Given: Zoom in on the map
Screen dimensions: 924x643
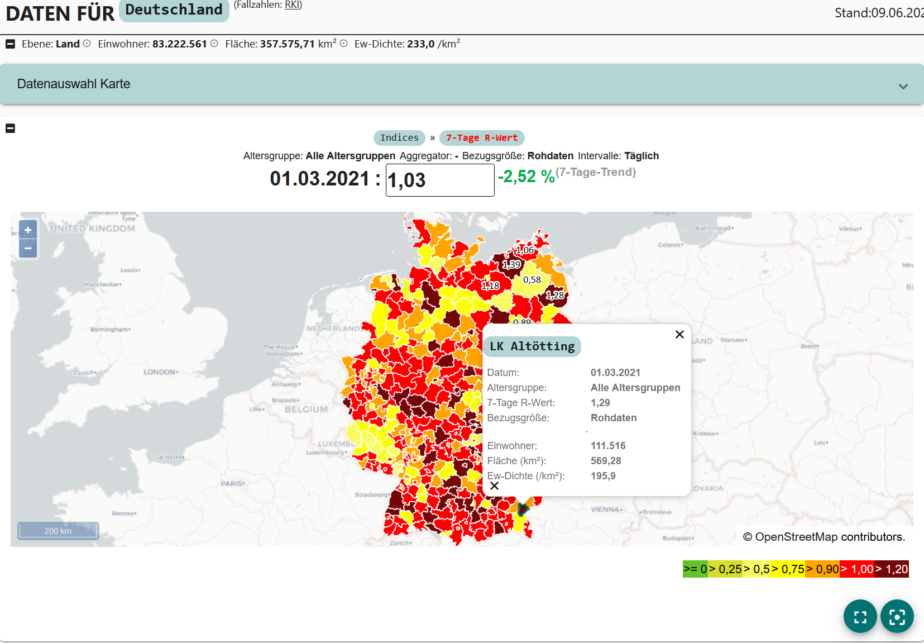Looking at the screenshot, I should (x=28, y=230).
